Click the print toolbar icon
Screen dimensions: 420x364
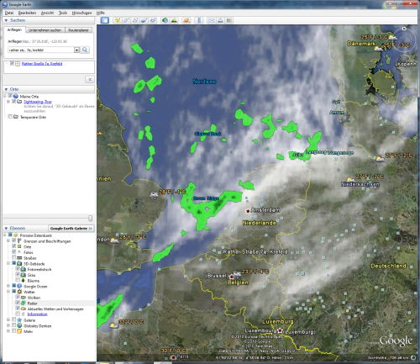pos(220,20)
